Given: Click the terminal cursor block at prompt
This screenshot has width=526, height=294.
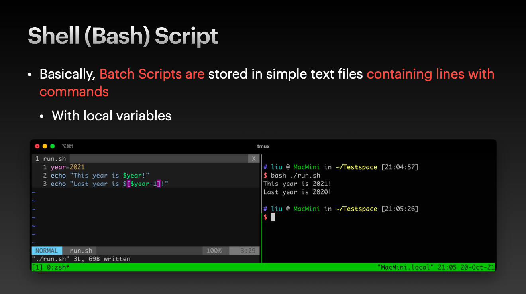Looking at the screenshot, I should pos(273,217).
